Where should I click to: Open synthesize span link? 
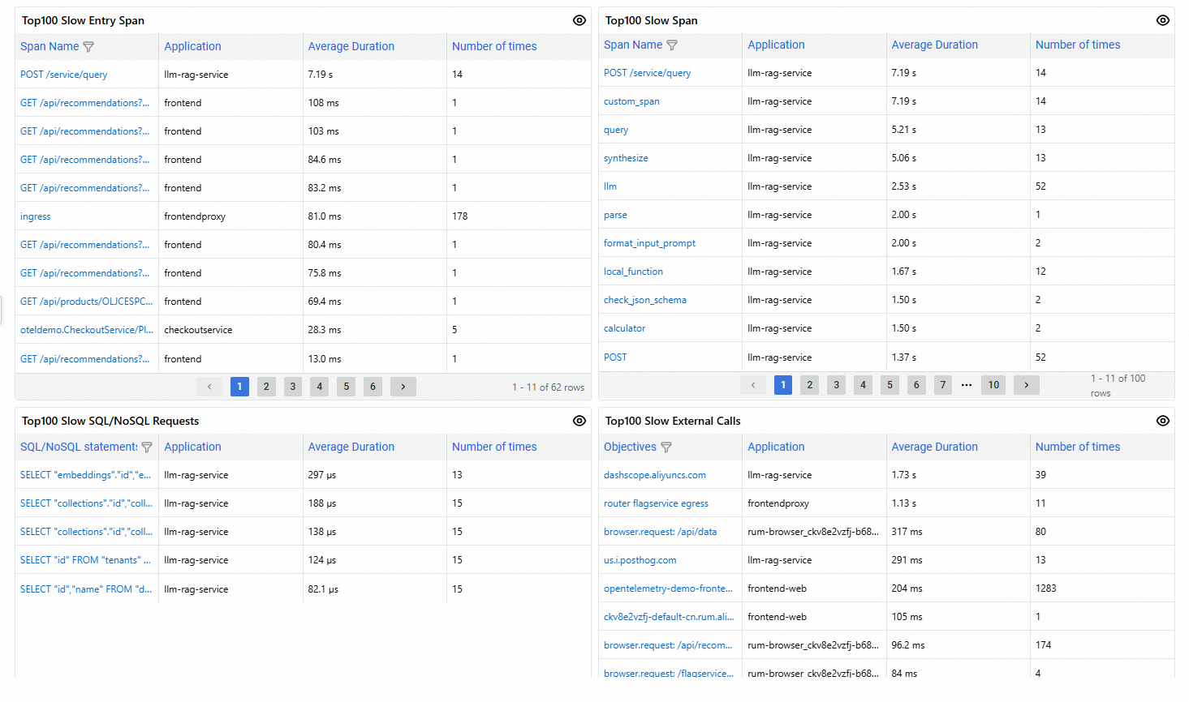[626, 158]
